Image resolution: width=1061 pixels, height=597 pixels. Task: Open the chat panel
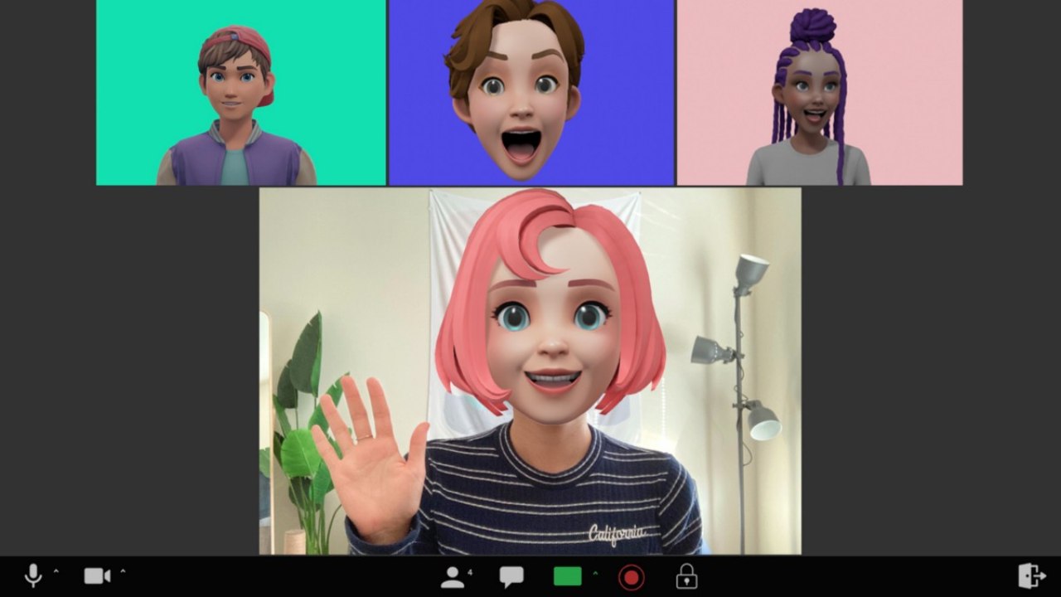click(x=511, y=575)
